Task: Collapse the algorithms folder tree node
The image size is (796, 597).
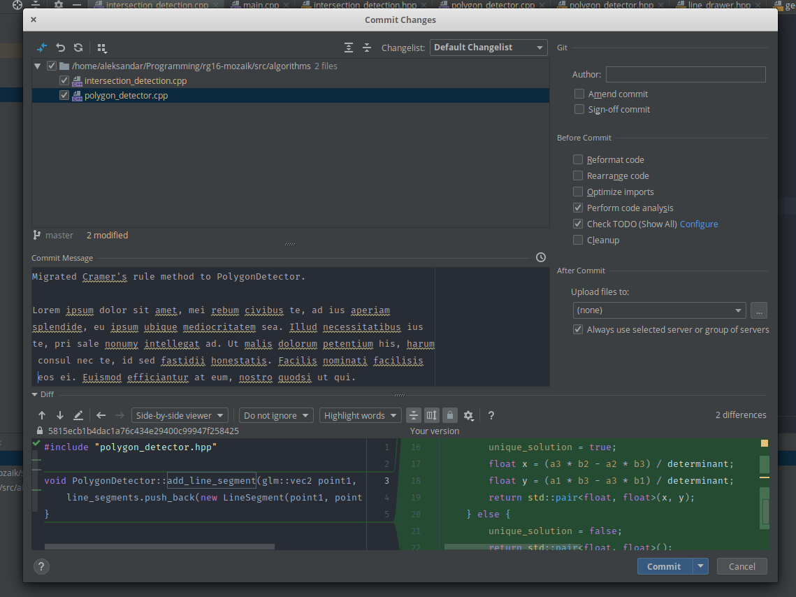Action: point(37,66)
